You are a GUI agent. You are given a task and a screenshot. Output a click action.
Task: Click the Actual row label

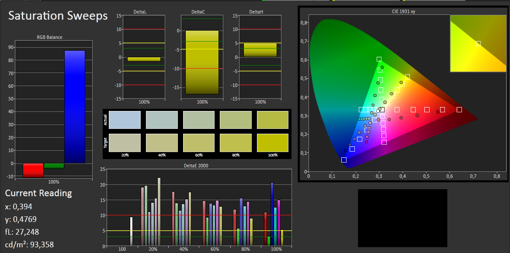point(105,120)
